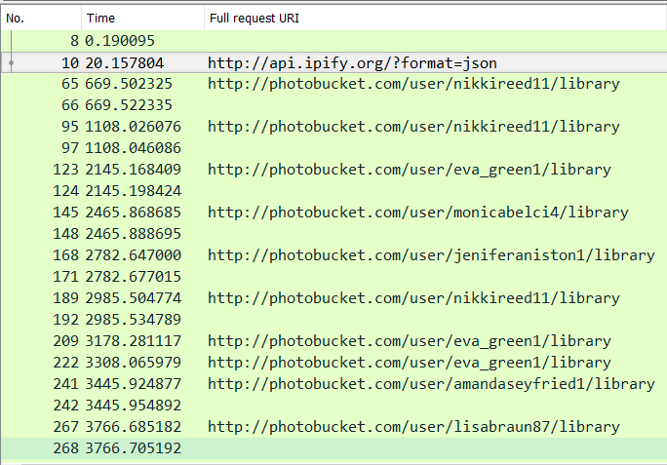This screenshot has height=465, width=667.
Task: Click time value 3766.685182
Action: tap(134, 427)
